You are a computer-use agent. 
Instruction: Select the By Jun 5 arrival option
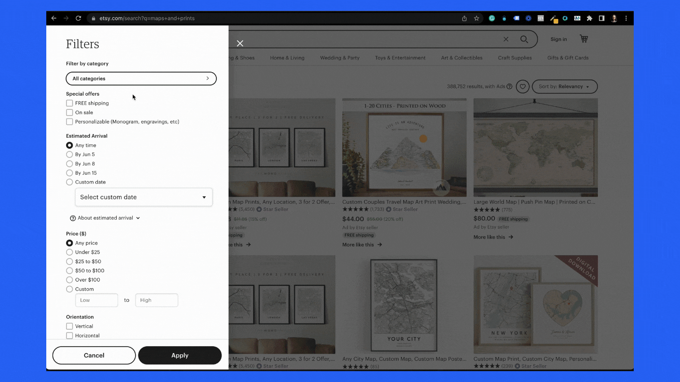coord(69,155)
